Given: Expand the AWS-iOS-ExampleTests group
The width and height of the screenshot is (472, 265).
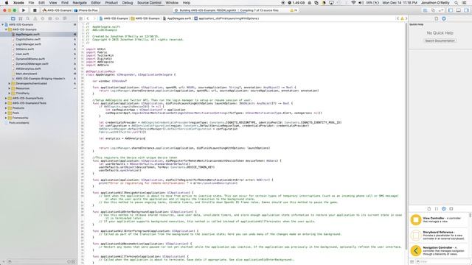Looking at the screenshot, I should pos(6,98).
